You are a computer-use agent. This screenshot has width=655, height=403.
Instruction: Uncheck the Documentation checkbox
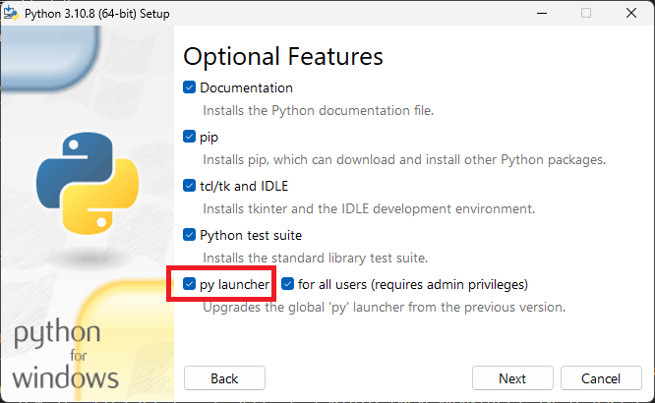tap(189, 87)
